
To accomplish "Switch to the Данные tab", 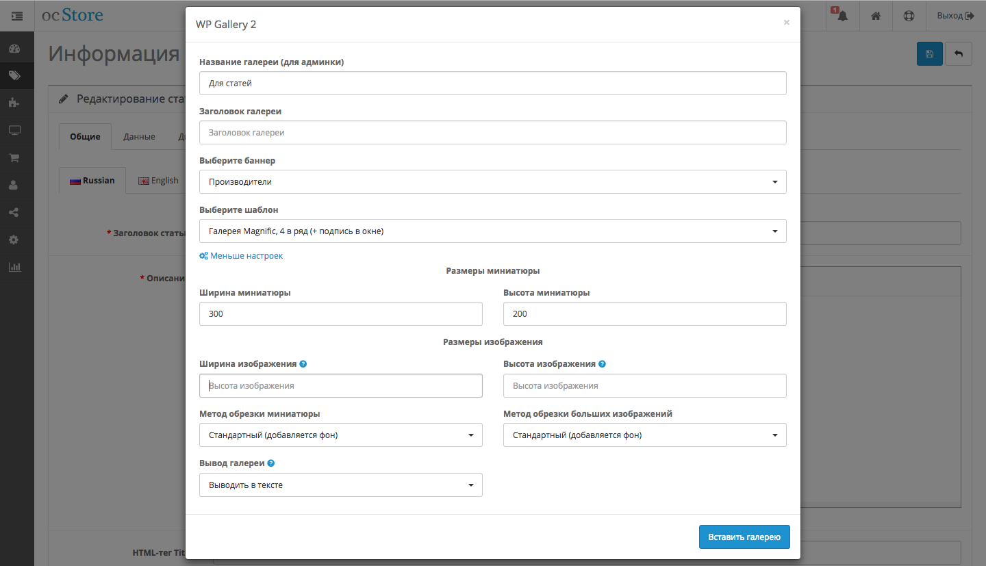I will click(x=139, y=136).
